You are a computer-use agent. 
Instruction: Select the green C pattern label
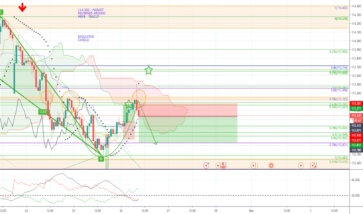tap(1, 12)
